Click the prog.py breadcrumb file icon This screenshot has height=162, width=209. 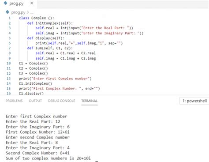coord(7,12)
